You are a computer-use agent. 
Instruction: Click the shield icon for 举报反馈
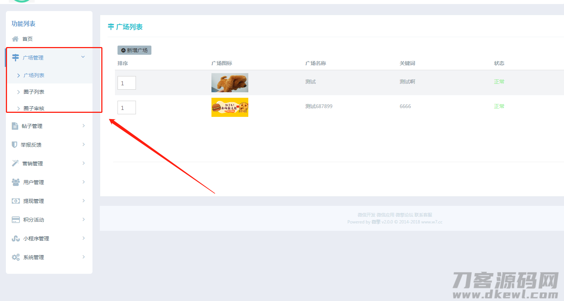tap(14, 145)
